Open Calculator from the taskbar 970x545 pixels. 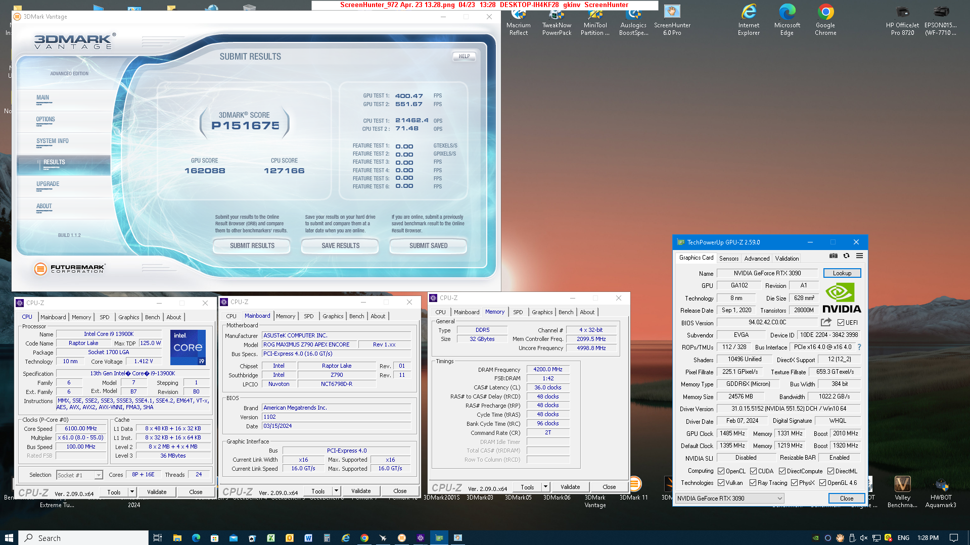click(x=327, y=538)
